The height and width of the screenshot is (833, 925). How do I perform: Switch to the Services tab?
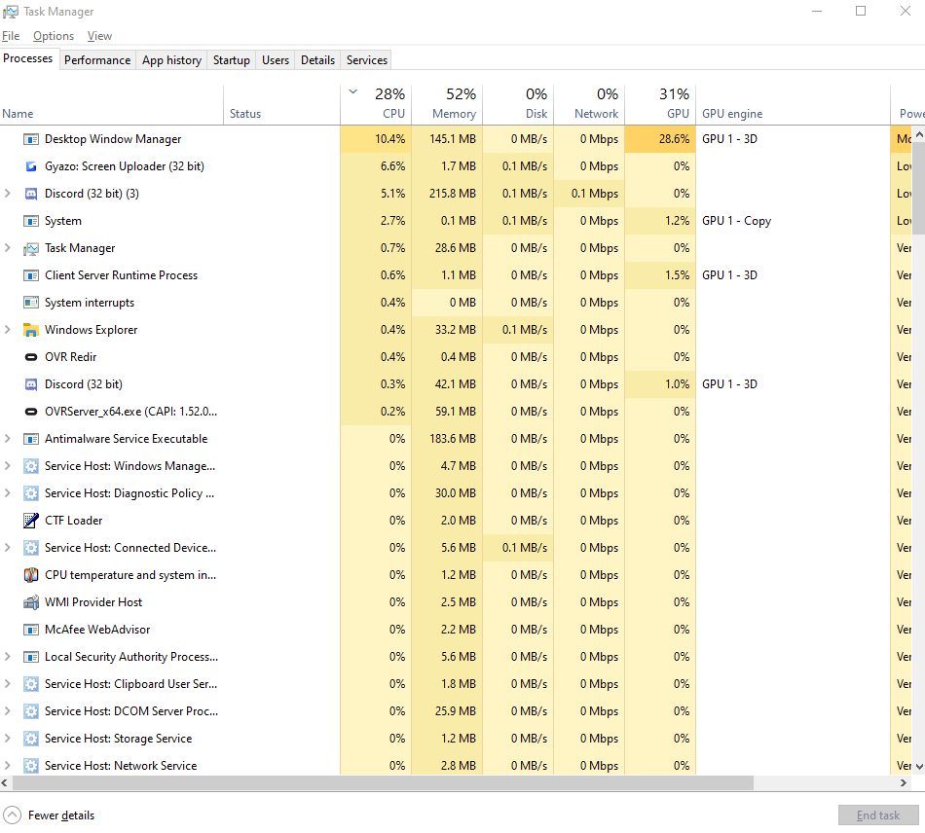[365, 59]
